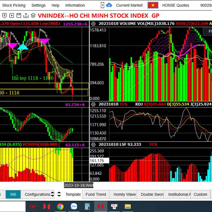Click the D(3)55.534 indicator value

tap(178, 104)
